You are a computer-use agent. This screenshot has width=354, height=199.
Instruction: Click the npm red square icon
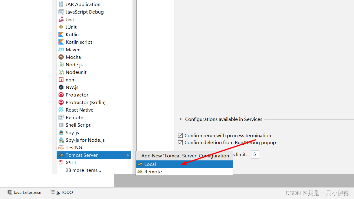click(61, 80)
